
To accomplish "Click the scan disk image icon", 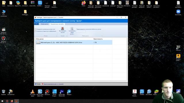I will (72, 29).
